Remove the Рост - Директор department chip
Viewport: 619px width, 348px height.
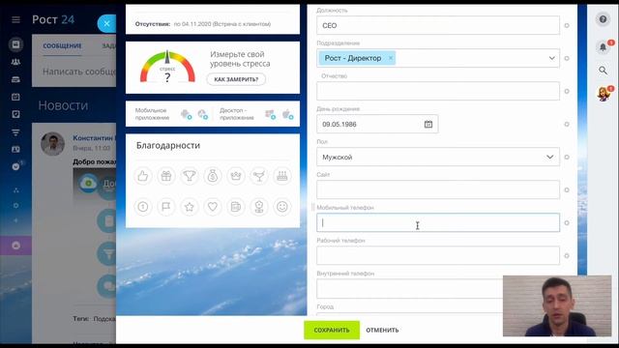point(391,58)
